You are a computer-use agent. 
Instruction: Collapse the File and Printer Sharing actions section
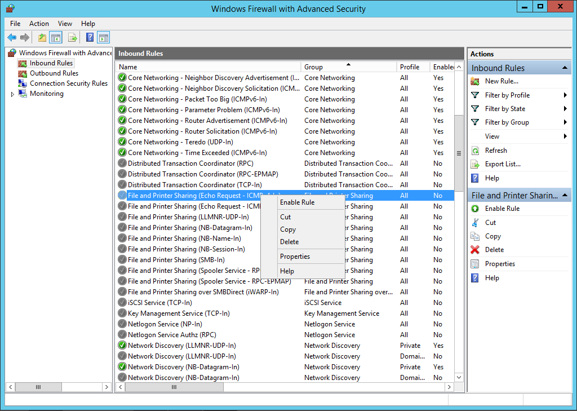pos(565,196)
